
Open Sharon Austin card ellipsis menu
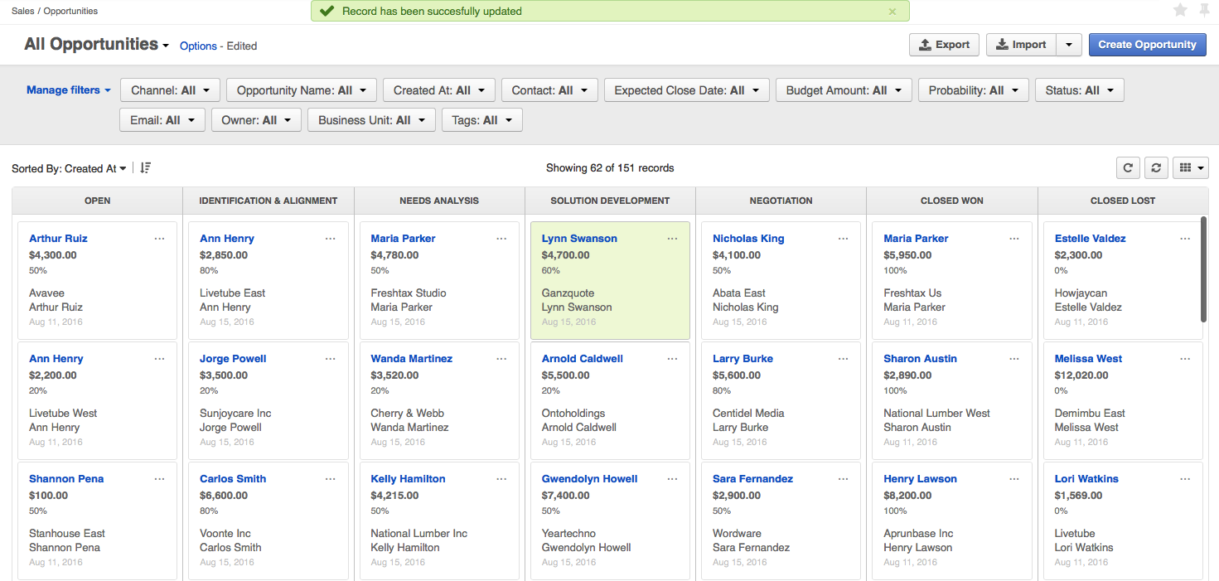(1014, 359)
